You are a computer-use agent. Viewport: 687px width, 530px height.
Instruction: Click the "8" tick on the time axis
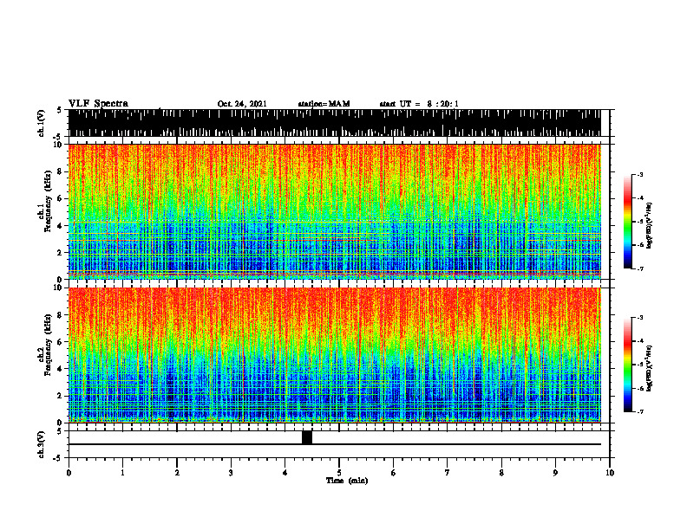[501, 473]
